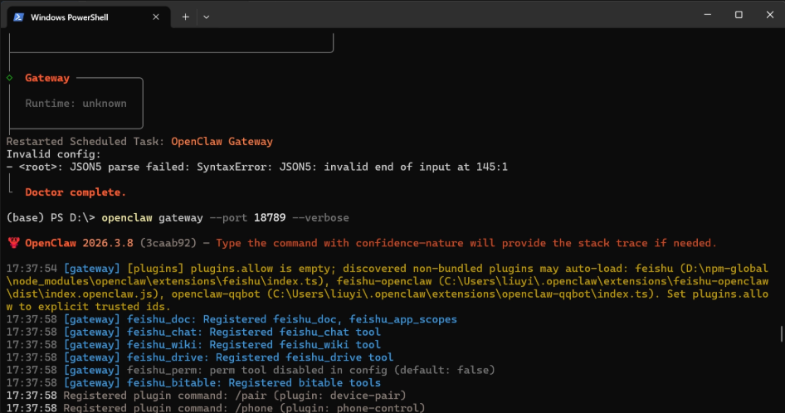Maximize the terminal window
The image size is (785, 413).
739,15
